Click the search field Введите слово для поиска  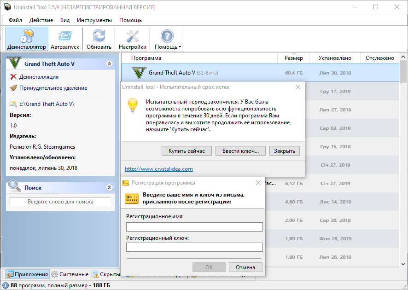click(x=60, y=202)
